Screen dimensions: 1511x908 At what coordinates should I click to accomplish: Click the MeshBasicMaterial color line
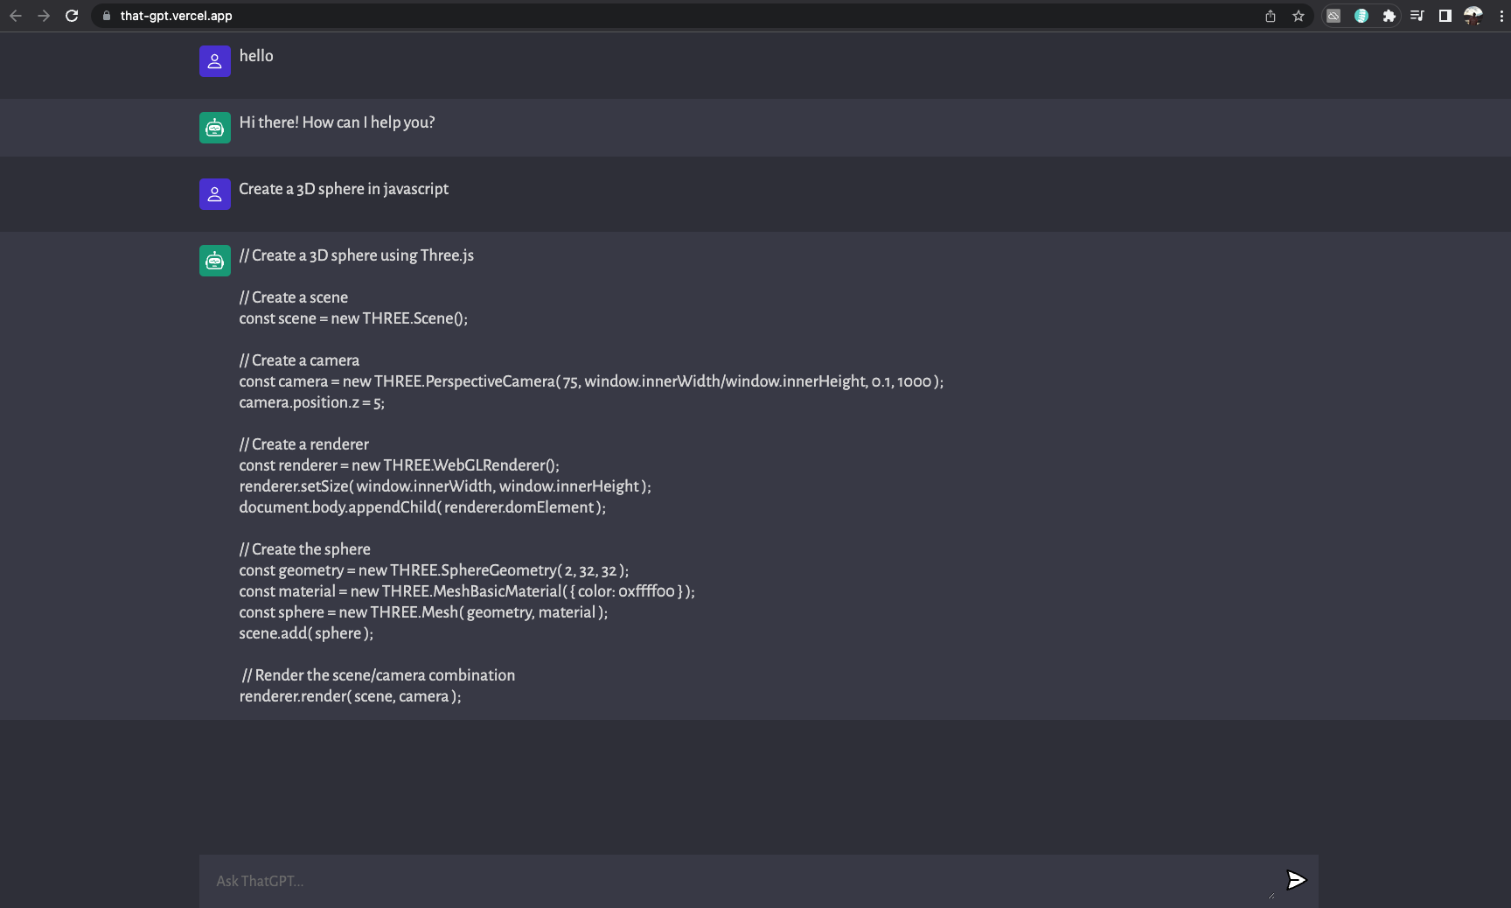click(x=467, y=591)
